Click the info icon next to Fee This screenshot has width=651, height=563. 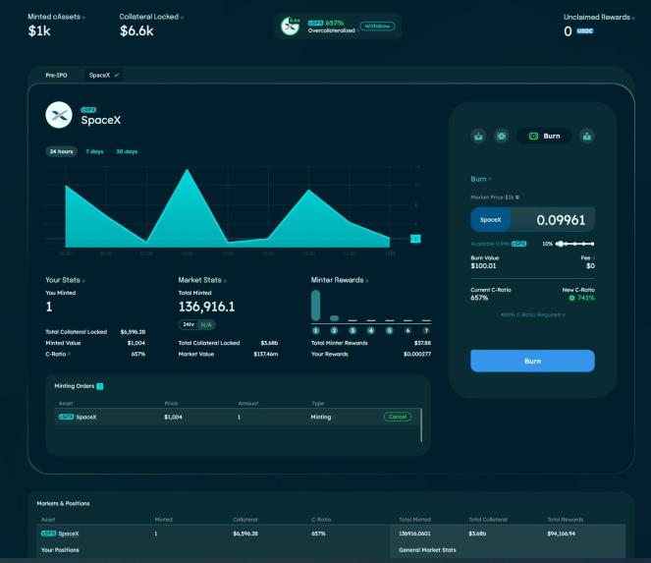tap(593, 258)
